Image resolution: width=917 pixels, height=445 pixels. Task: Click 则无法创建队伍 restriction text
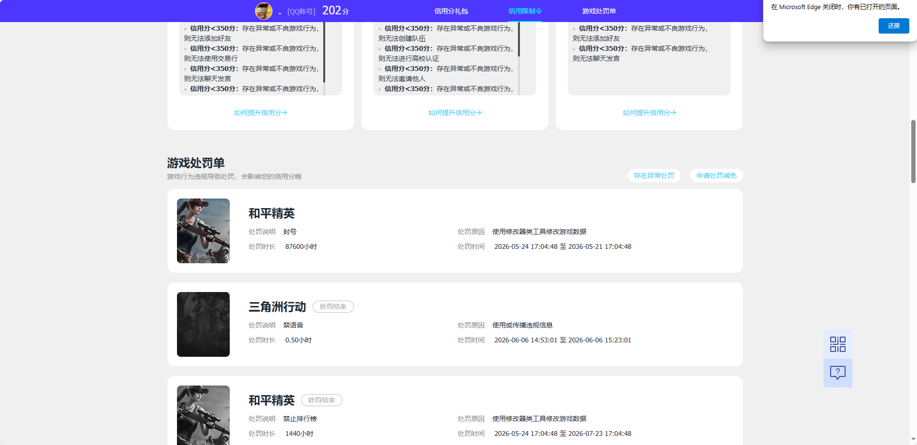(x=402, y=38)
